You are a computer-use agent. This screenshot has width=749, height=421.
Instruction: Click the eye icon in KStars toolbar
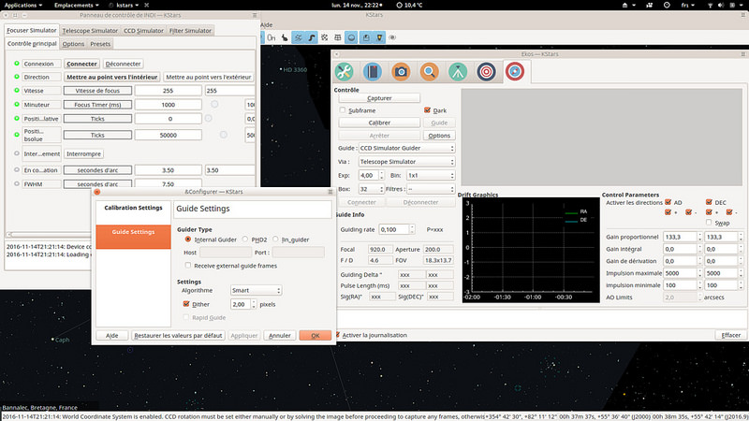coord(392,37)
